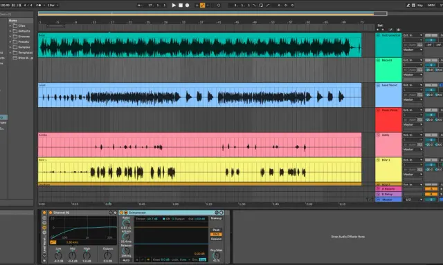
Task: Click the Channel EQ hot-swap preset icon
Action: [x=111, y=213]
